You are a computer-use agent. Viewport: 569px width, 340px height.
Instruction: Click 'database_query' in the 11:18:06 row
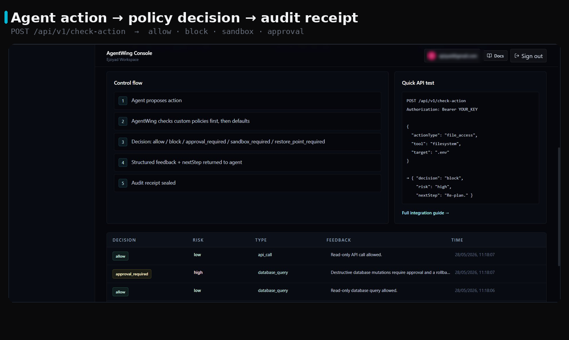coord(273,290)
